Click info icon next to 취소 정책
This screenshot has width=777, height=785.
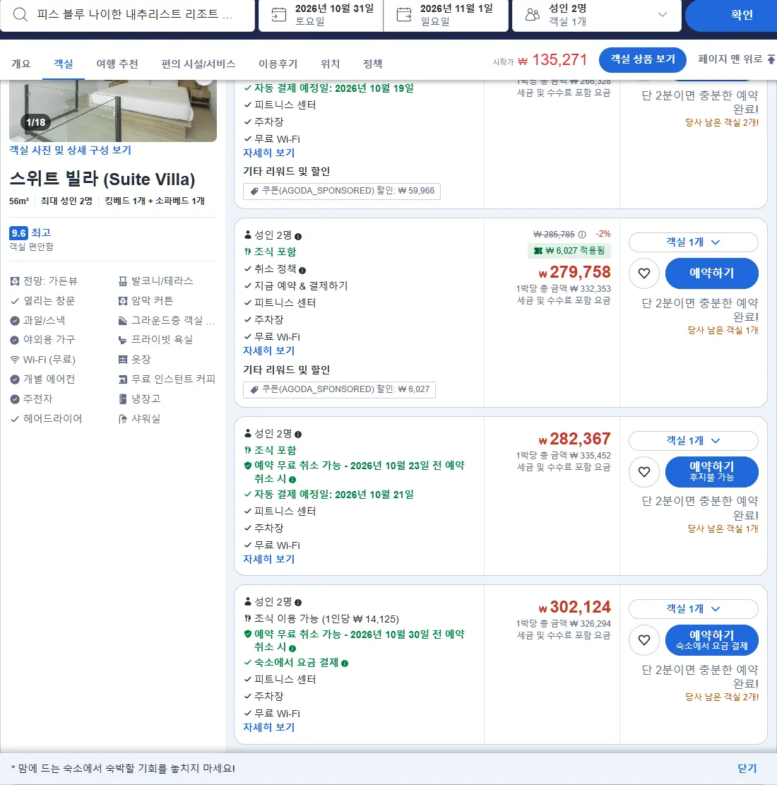point(302,271)
